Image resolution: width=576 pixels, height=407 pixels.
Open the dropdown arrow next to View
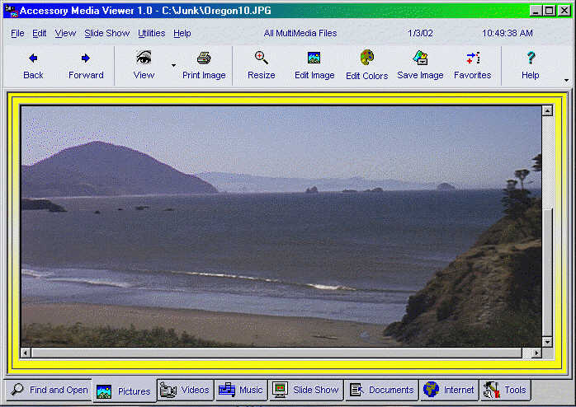(173, 66)
